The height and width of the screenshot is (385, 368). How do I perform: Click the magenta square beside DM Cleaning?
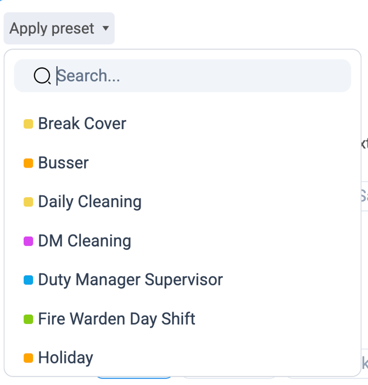[29, 241]
